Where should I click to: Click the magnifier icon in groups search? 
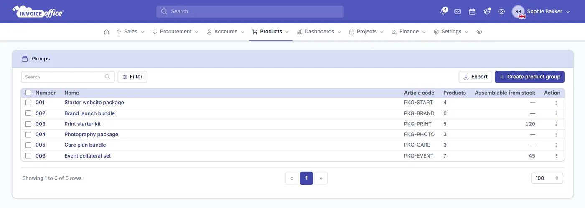107,77
